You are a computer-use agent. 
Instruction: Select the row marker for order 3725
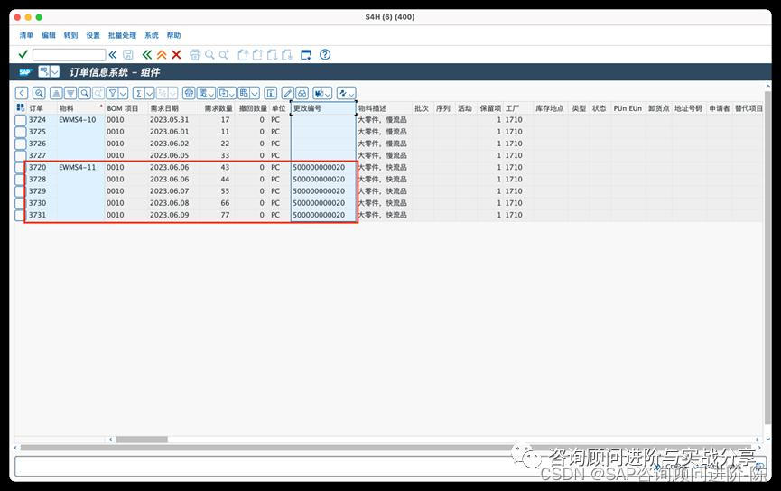coord(20,132)
